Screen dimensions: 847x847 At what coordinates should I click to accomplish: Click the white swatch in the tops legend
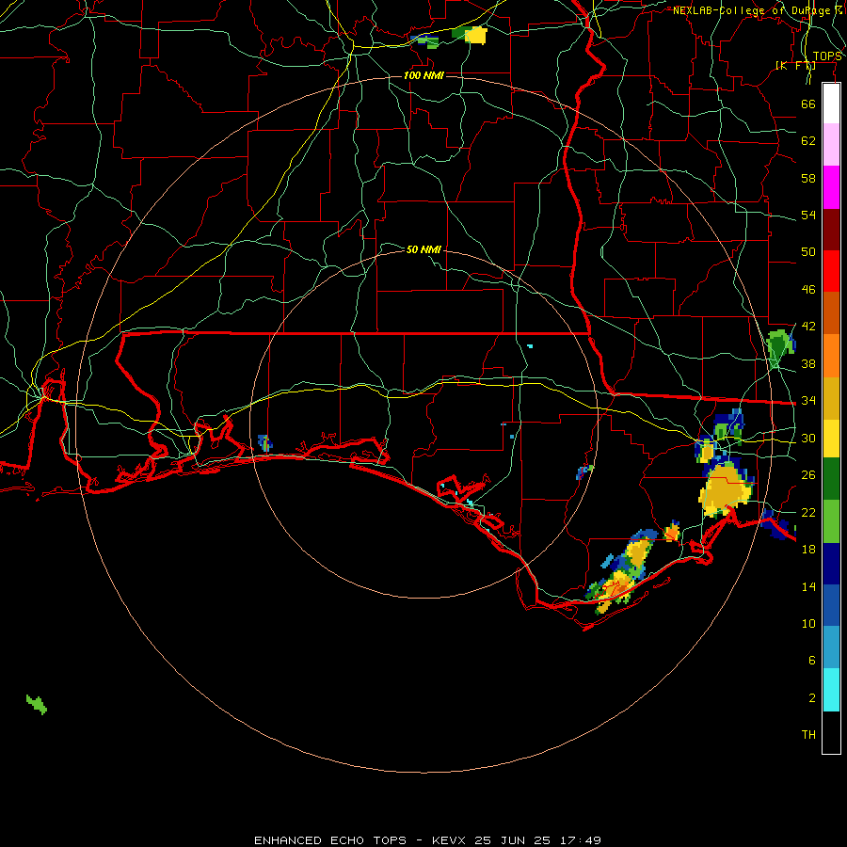[x=831, y=104]
